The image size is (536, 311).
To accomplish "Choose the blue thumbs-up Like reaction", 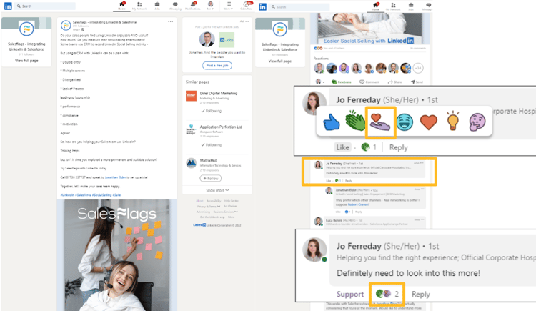I will (x=331, y=122).
